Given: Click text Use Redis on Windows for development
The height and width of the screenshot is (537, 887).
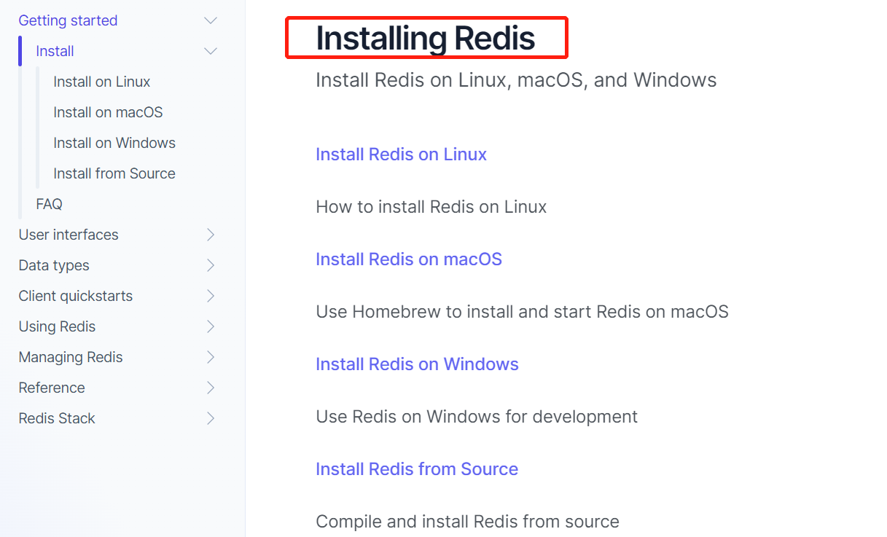Looking at the screenshot, I should click(477, 417).
